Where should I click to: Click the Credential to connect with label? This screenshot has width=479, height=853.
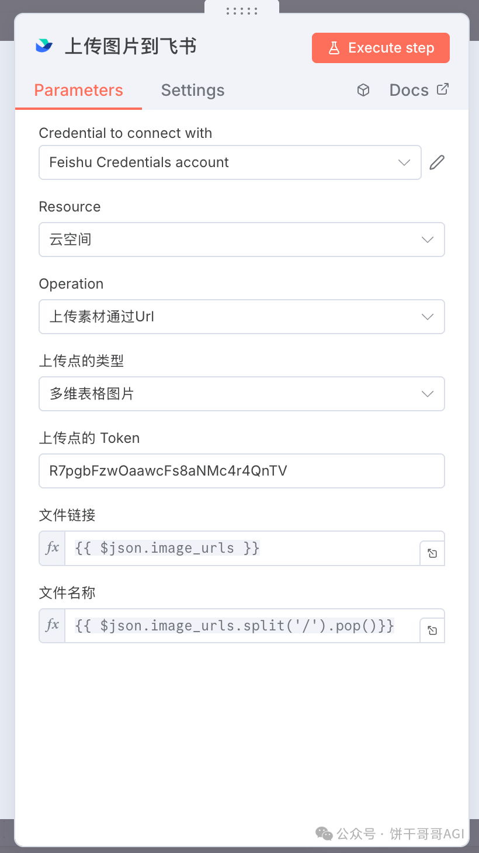(x=126, y=133)
